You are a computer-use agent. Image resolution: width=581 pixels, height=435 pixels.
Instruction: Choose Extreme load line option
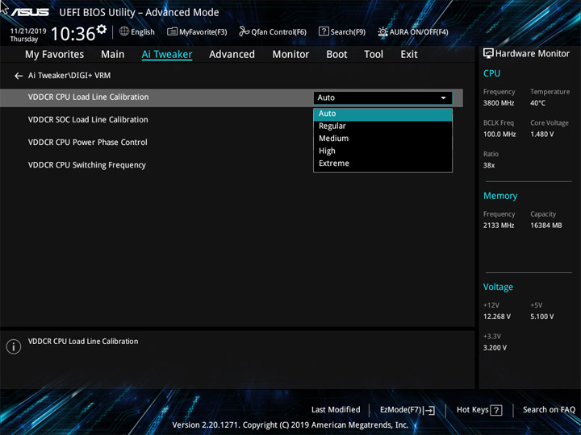point(382,163)
